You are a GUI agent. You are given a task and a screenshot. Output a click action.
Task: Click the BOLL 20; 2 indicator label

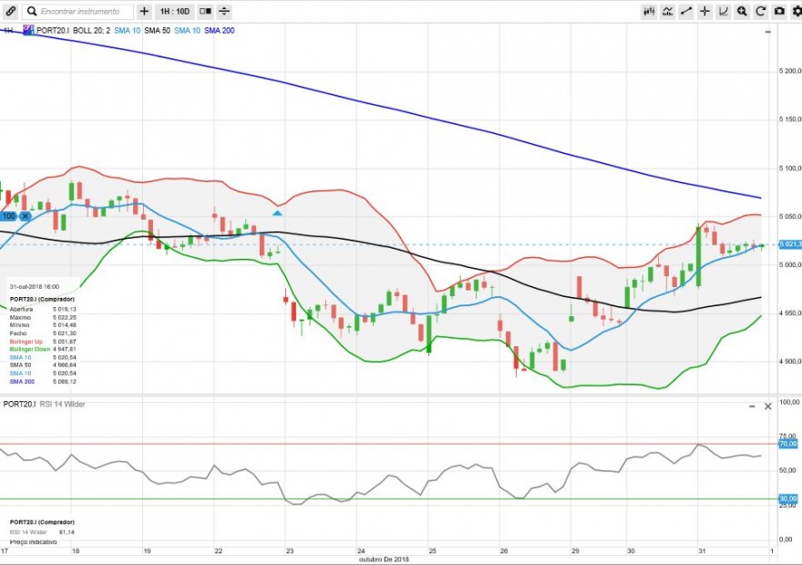point(91,31)
